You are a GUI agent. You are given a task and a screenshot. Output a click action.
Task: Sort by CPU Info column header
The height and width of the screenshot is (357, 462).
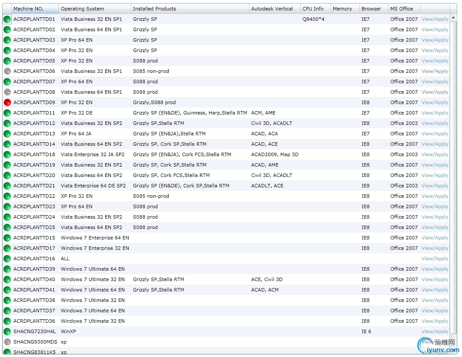pyautogui.click(x=316, y=9)
